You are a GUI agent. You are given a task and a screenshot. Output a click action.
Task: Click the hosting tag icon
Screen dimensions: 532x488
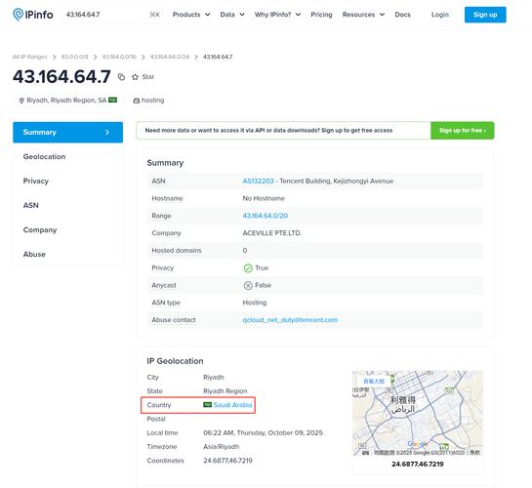137,101
